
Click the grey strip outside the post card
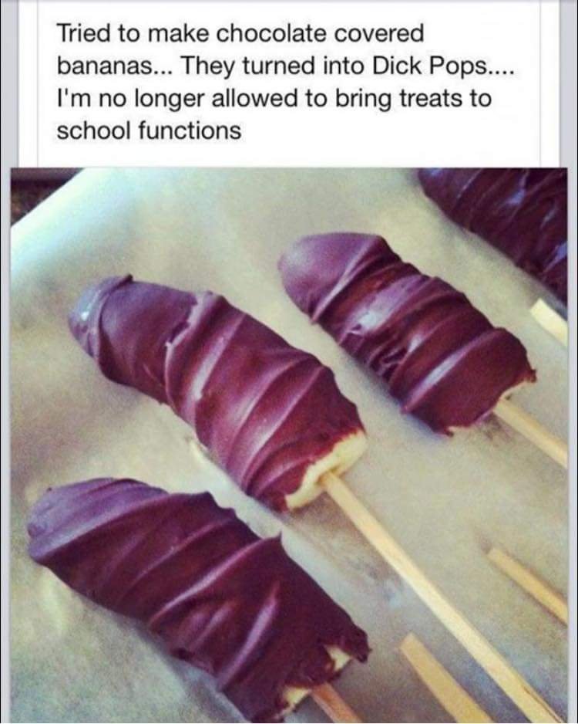click(x=8, y=83)
